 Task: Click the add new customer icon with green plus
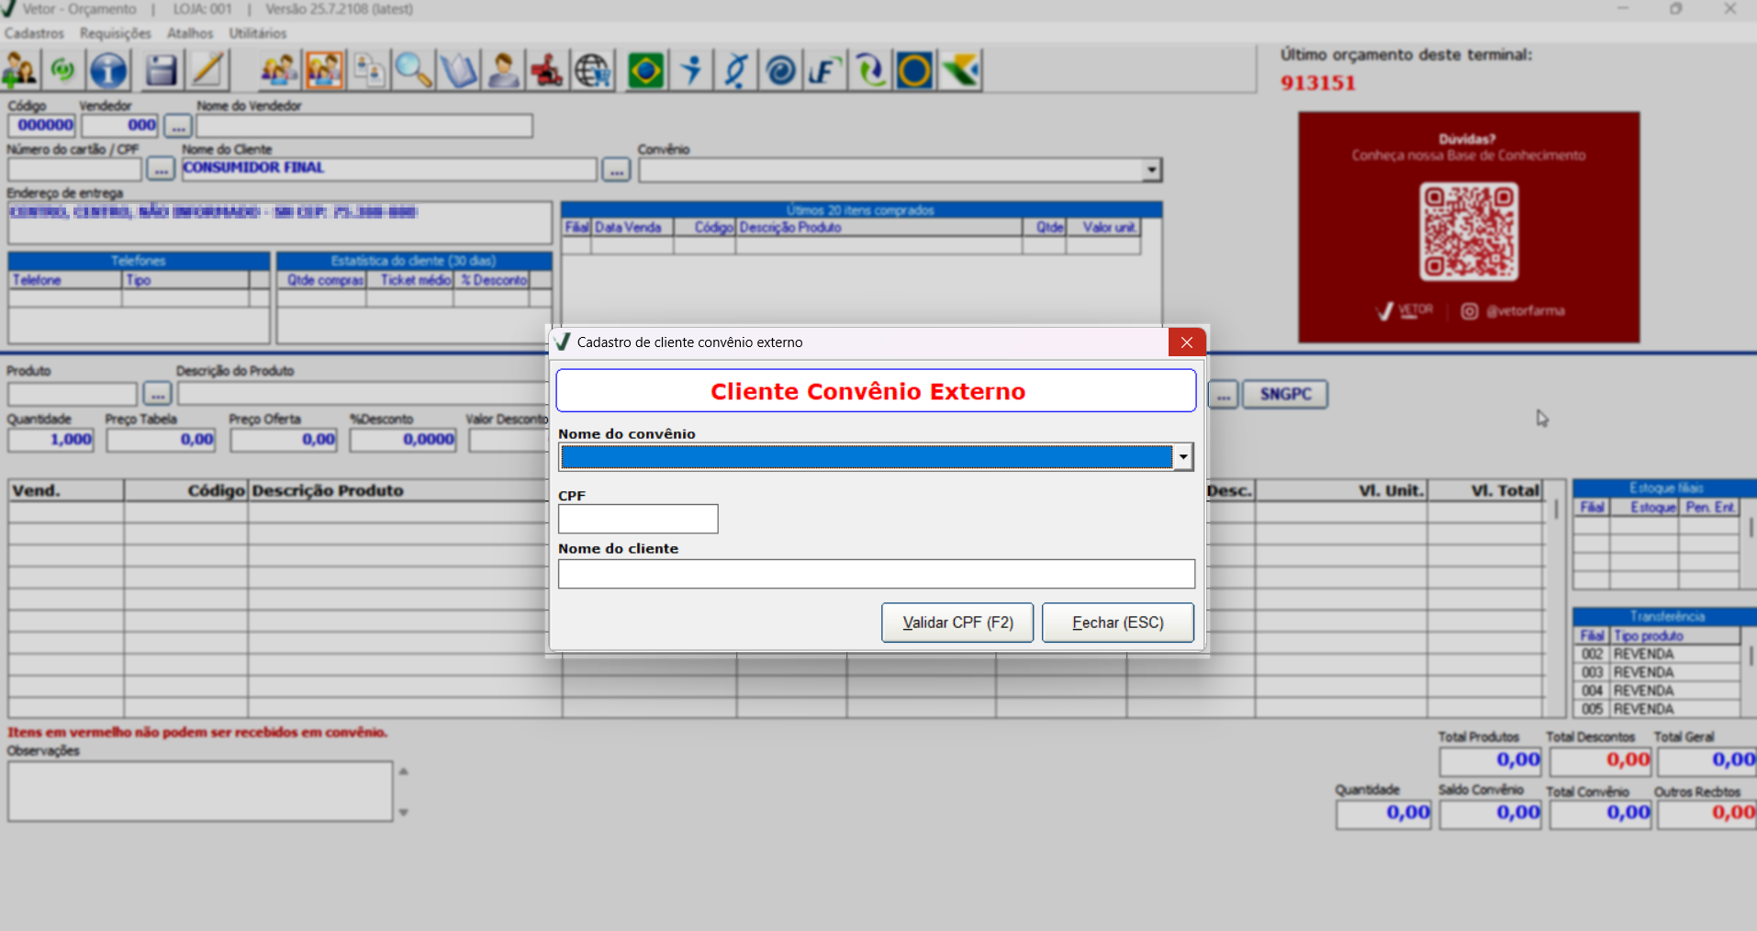tap(19, 71)
